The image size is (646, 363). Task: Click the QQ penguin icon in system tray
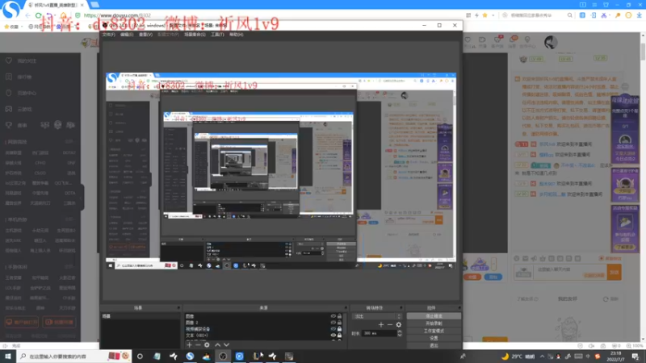[x=559, y=357]
